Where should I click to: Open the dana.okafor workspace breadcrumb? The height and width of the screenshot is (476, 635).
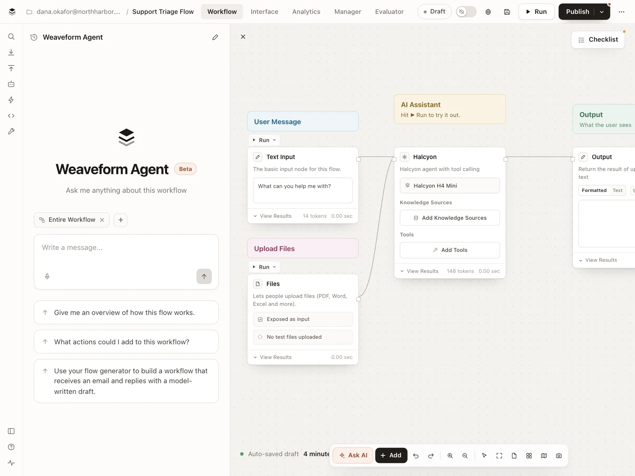point(73,12)
